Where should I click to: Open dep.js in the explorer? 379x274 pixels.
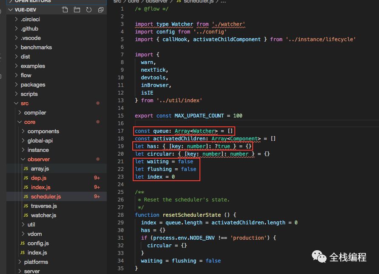pyautogui.click(x=39, y=178)
